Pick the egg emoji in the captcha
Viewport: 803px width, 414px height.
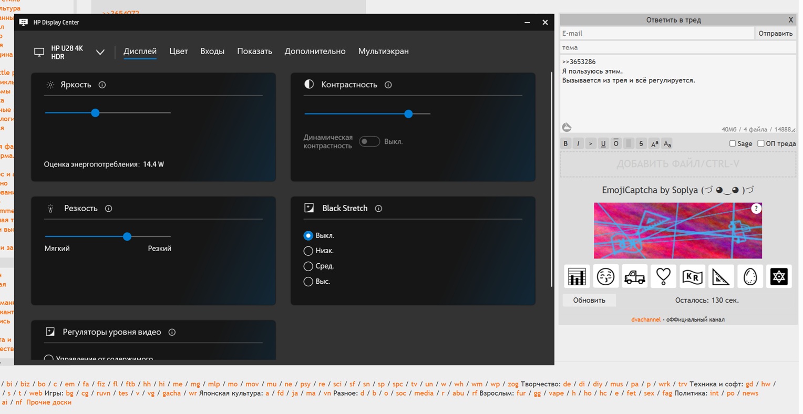(750, 276)
